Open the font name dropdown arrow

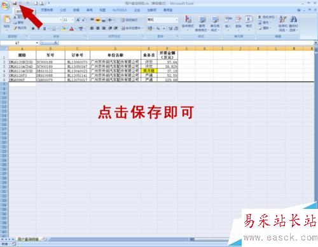click(x=61, y=20)
